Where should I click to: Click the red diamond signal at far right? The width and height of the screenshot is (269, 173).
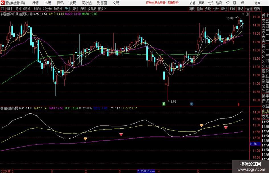point(226,128)
